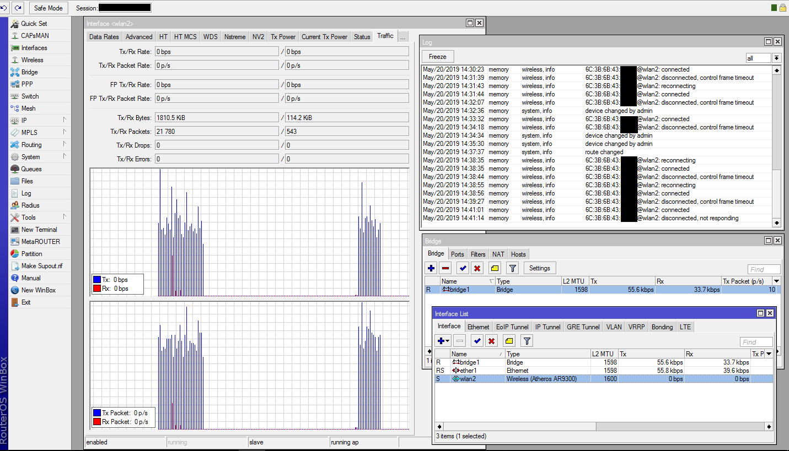Open Files menu in sidebar
Screen dimensions: 789x451
click(27, 181)
